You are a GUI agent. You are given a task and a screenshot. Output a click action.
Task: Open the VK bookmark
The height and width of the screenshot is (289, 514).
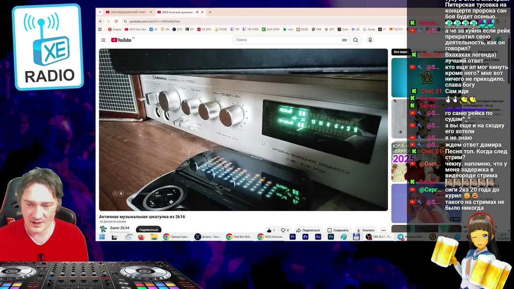(153, 29)
